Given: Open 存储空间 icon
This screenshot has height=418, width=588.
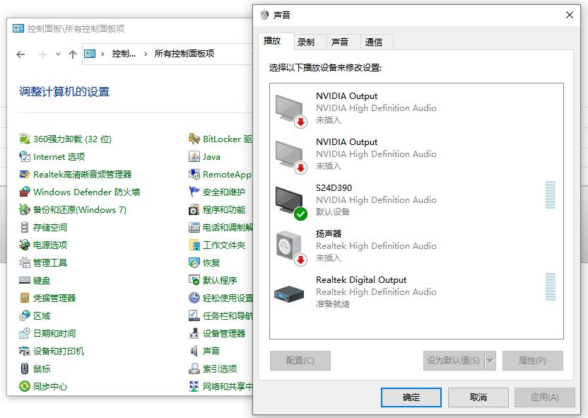Looking at the screenshot, I should [x=24, y=227].
